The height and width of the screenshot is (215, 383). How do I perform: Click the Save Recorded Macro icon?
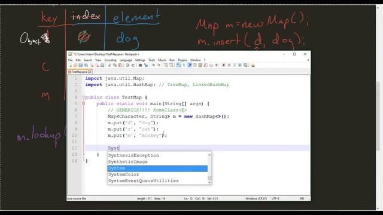[245, 65]
